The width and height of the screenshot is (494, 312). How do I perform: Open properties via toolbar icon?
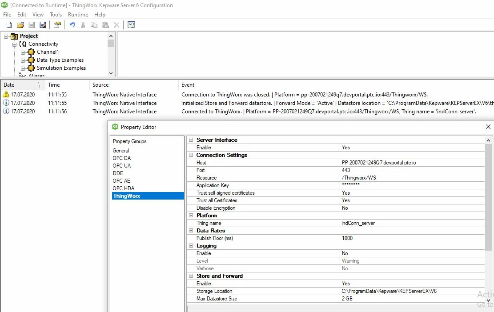(x=57, y=25)
